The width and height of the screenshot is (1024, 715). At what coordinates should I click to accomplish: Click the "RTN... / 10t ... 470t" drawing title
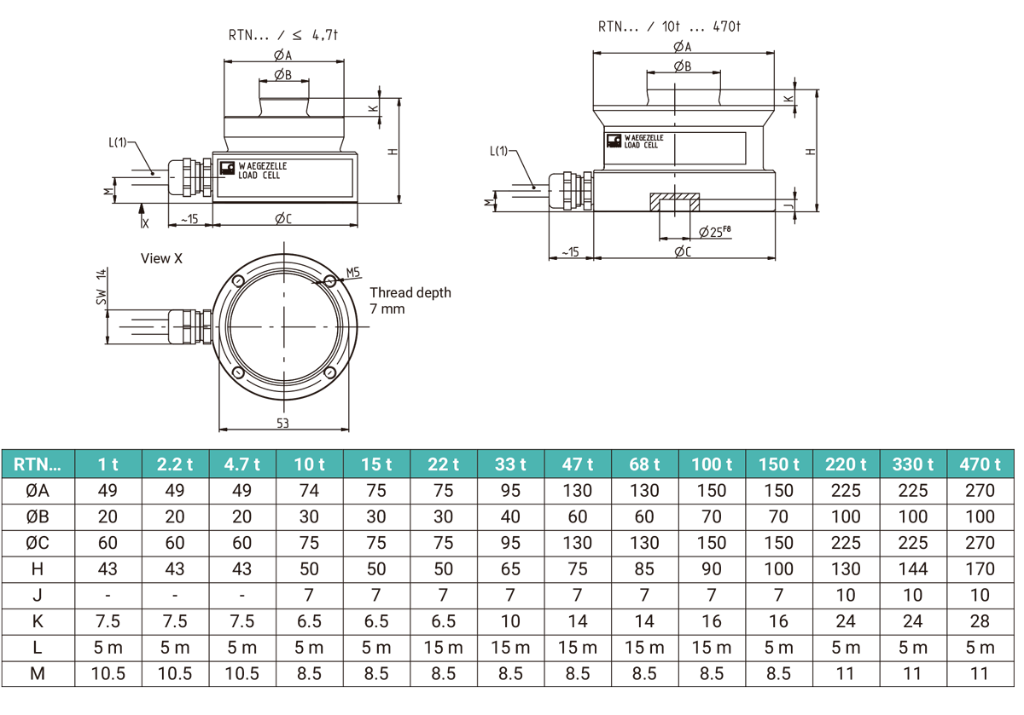669,26
